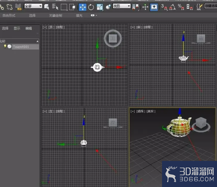Click the 名称 column header
Screen dimensions: 217x187
19,41
